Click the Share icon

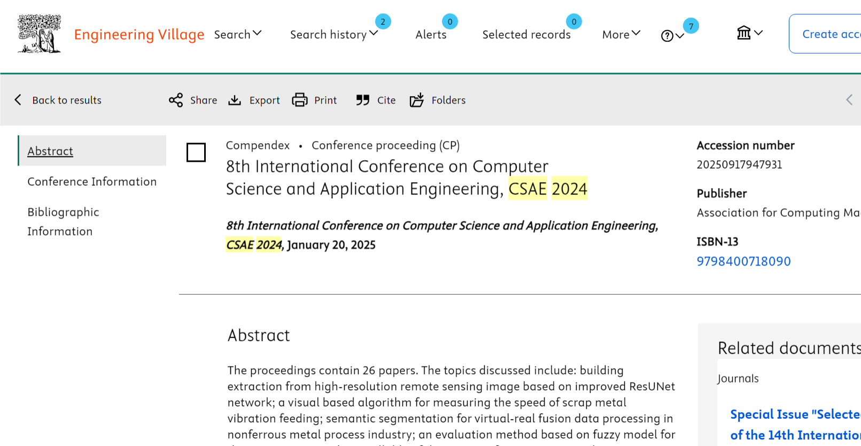click(176, 100)
